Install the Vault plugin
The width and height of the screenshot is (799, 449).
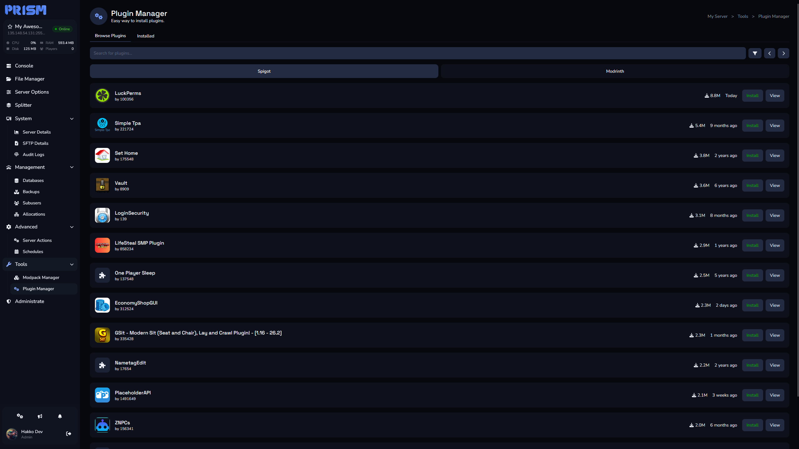click(752, 185)
